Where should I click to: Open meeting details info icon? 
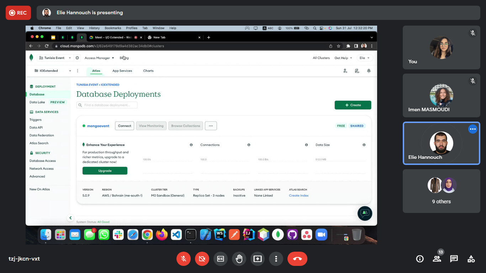[x=420, y=259]
